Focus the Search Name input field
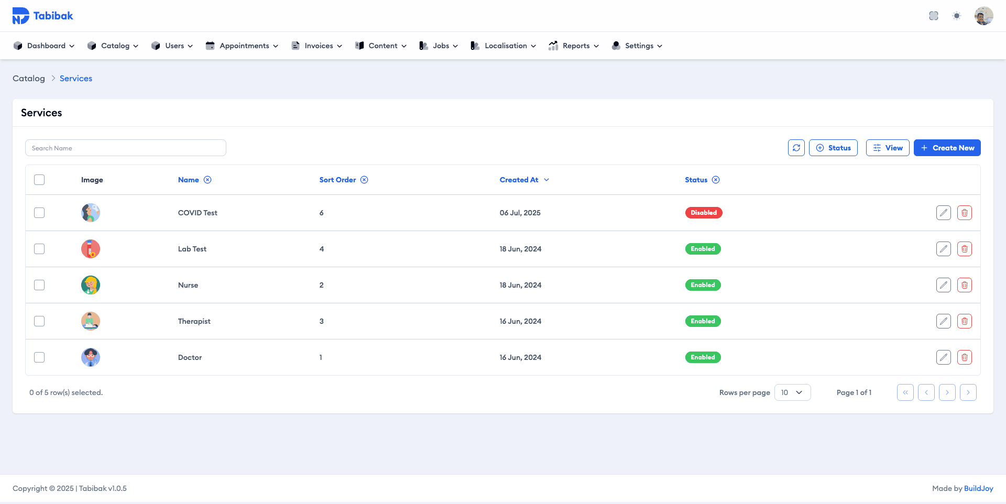 click(x=126, y=148)
